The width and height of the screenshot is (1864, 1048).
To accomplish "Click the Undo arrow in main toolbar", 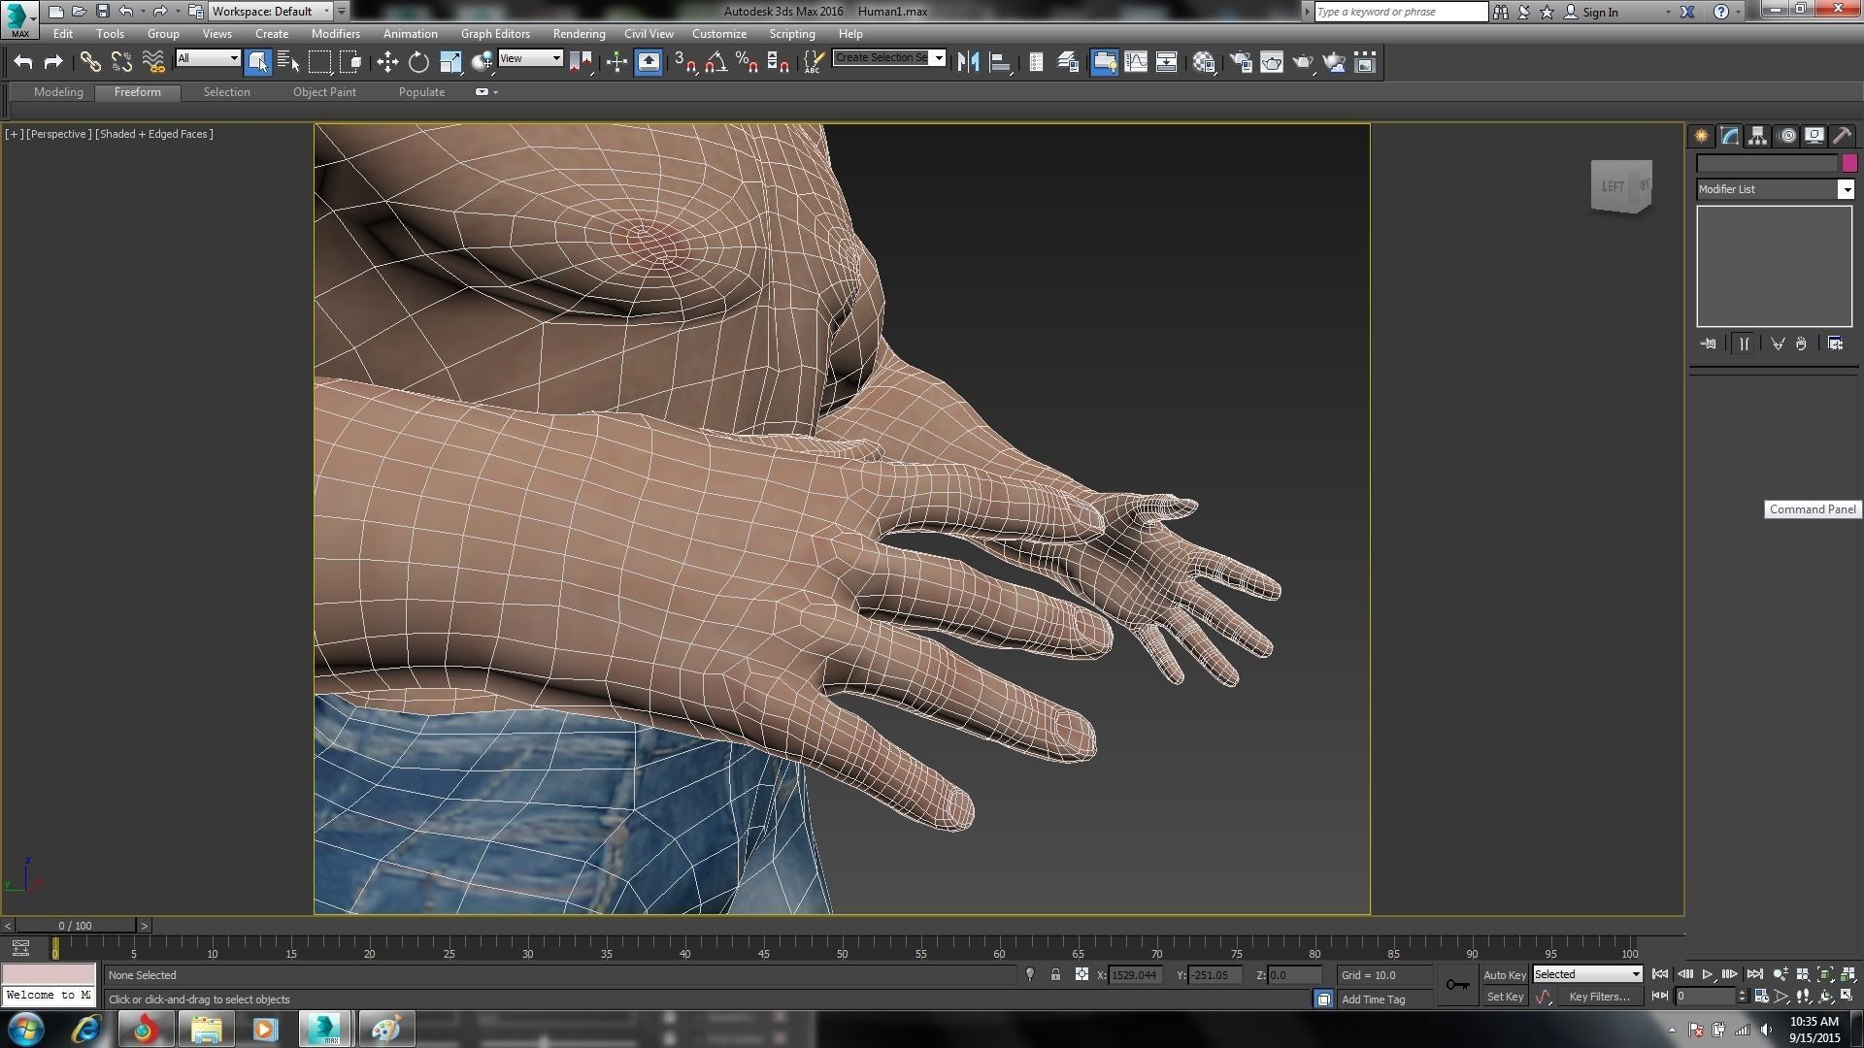I will click(x=23, y=62).
